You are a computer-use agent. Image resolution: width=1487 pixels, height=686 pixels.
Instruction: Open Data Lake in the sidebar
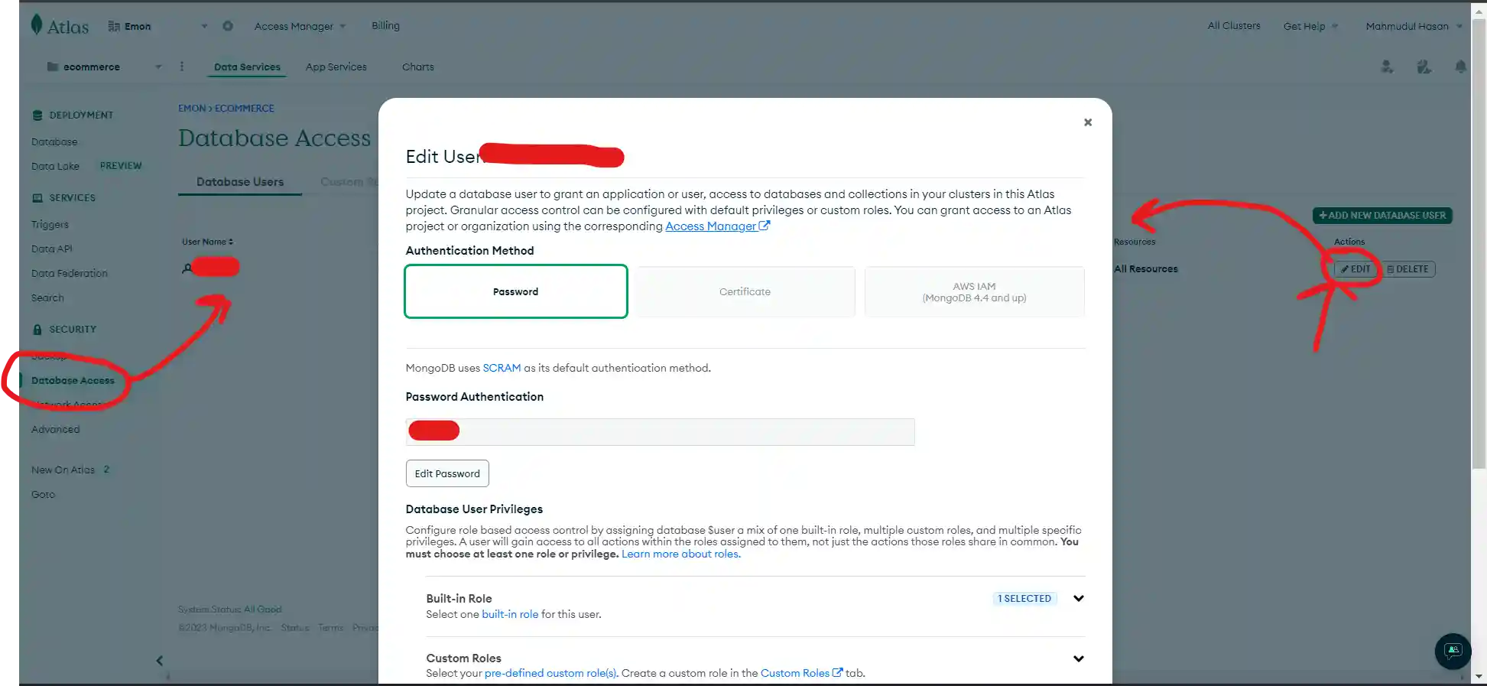pyautogui.click(x=55, y=166)
